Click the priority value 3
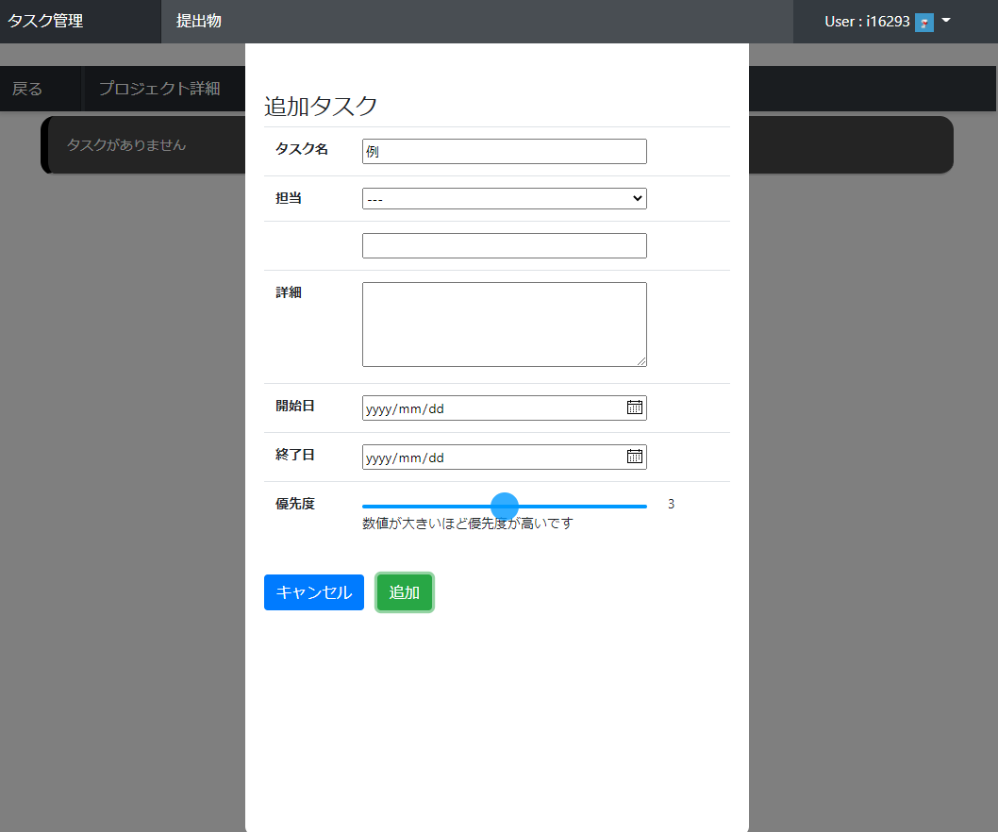Screen dimensions: 998x832 coord(671,504)
